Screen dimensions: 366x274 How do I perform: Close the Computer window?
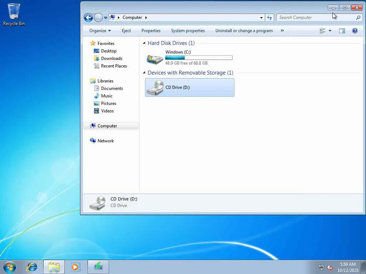357,8
